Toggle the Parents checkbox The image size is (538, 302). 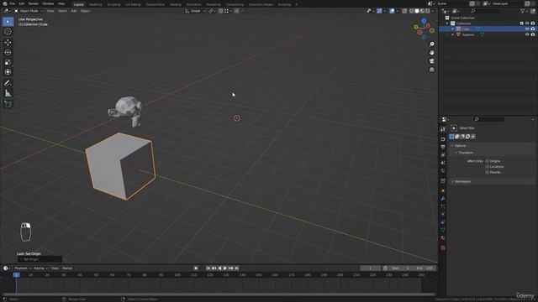tap(488, 172)
